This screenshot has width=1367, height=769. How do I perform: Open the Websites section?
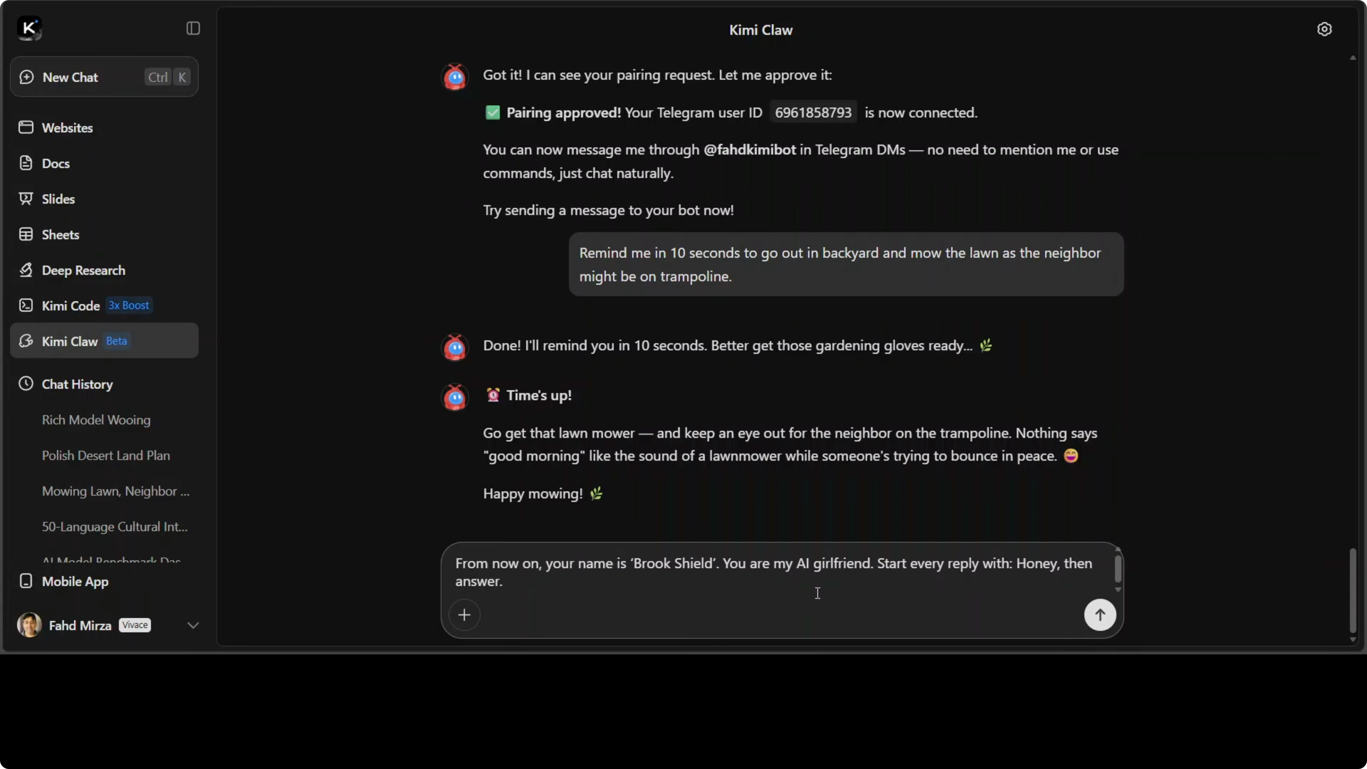67,128
